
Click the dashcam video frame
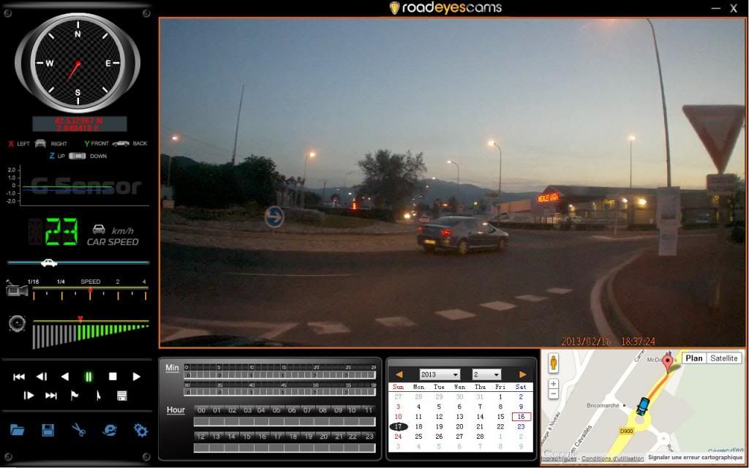click(452, 182)
